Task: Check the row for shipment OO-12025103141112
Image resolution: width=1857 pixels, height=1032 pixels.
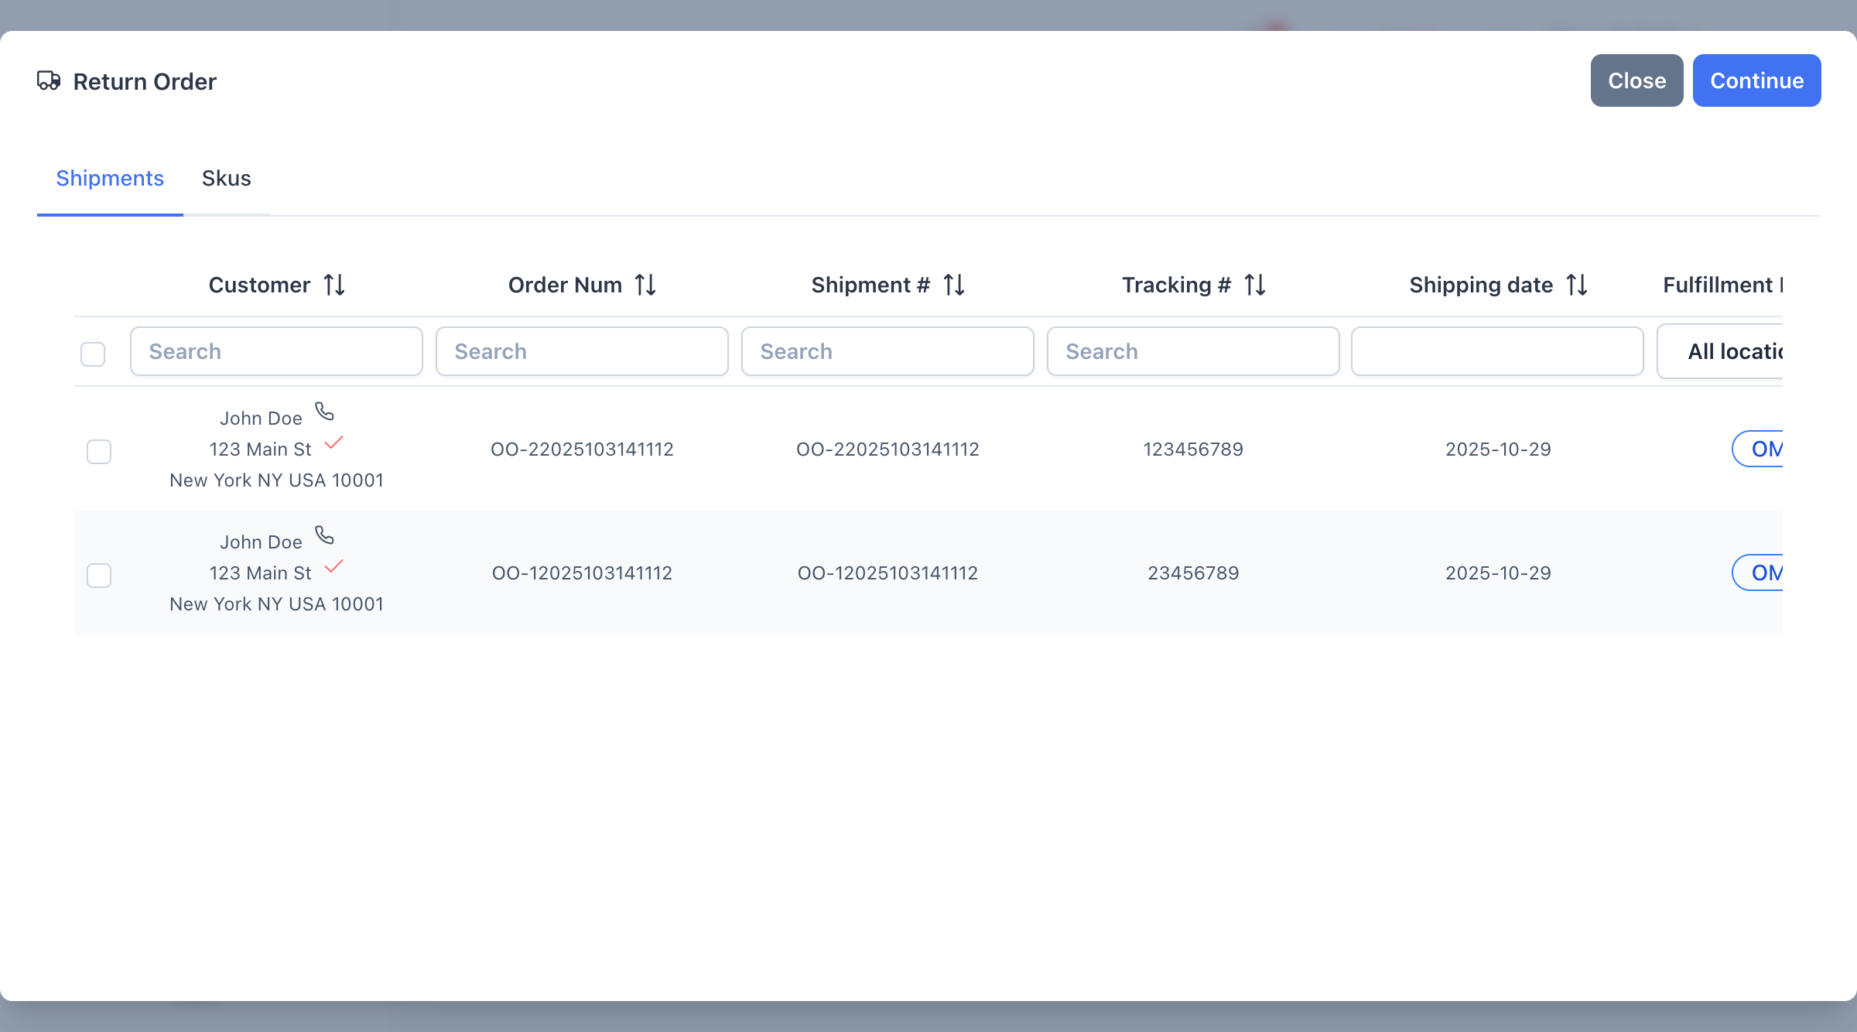Action: click(x=99, y=576)
